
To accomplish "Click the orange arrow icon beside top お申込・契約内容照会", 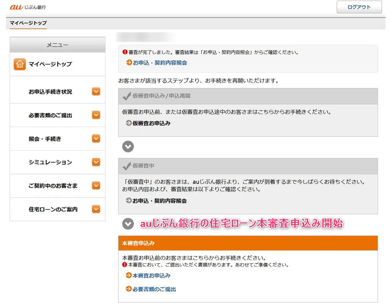I will point(129,63).
